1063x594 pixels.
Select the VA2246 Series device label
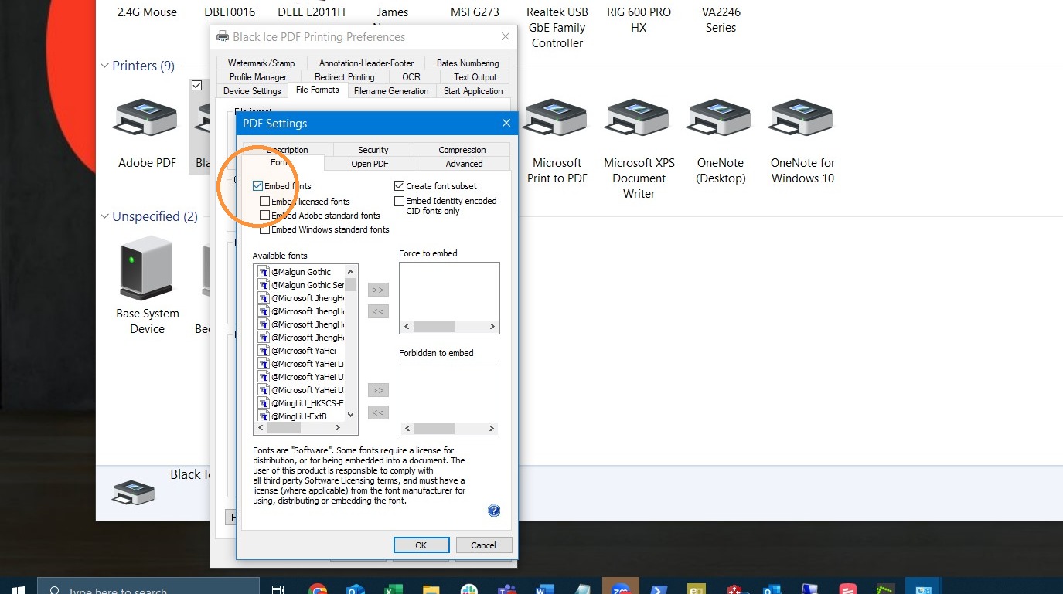click(721, 20)
